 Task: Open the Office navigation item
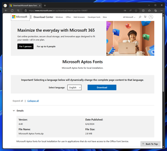(x=68, y=17)
